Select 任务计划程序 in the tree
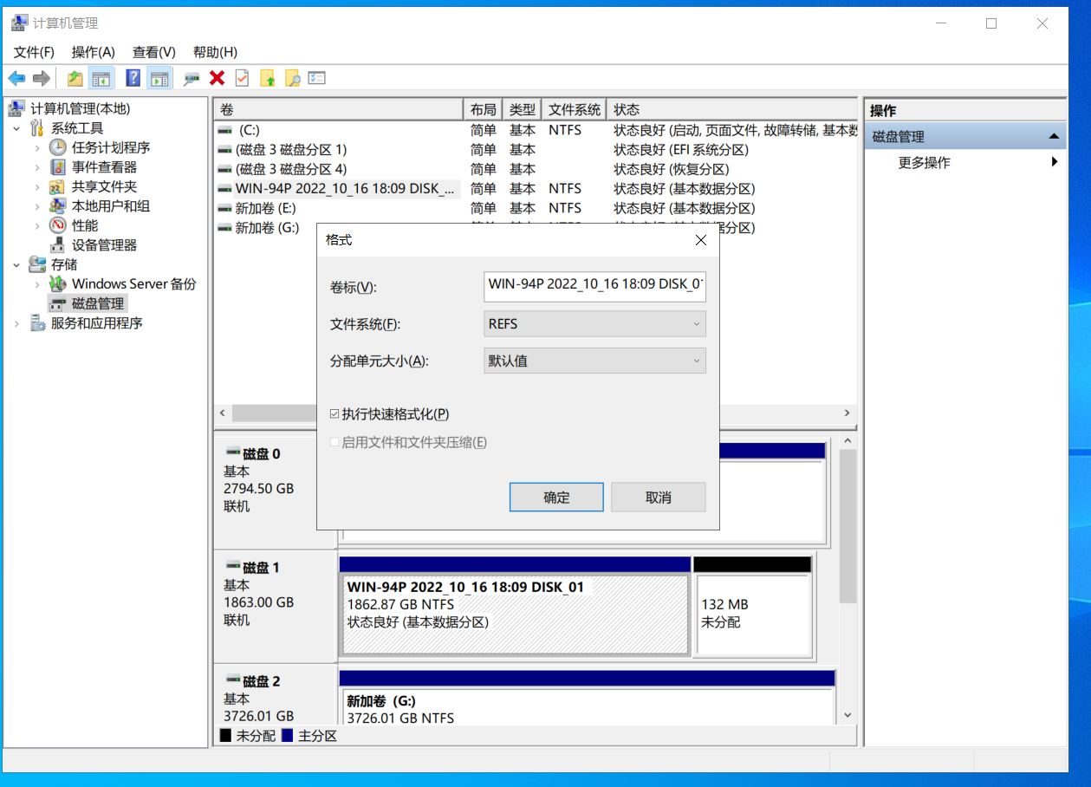Viewport: 1091px width, 787px height. tap(111, 147)
